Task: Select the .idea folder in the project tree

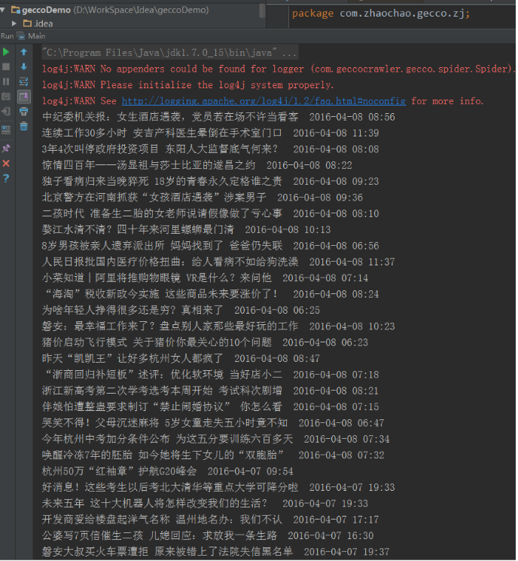Action: coord(38,23)
